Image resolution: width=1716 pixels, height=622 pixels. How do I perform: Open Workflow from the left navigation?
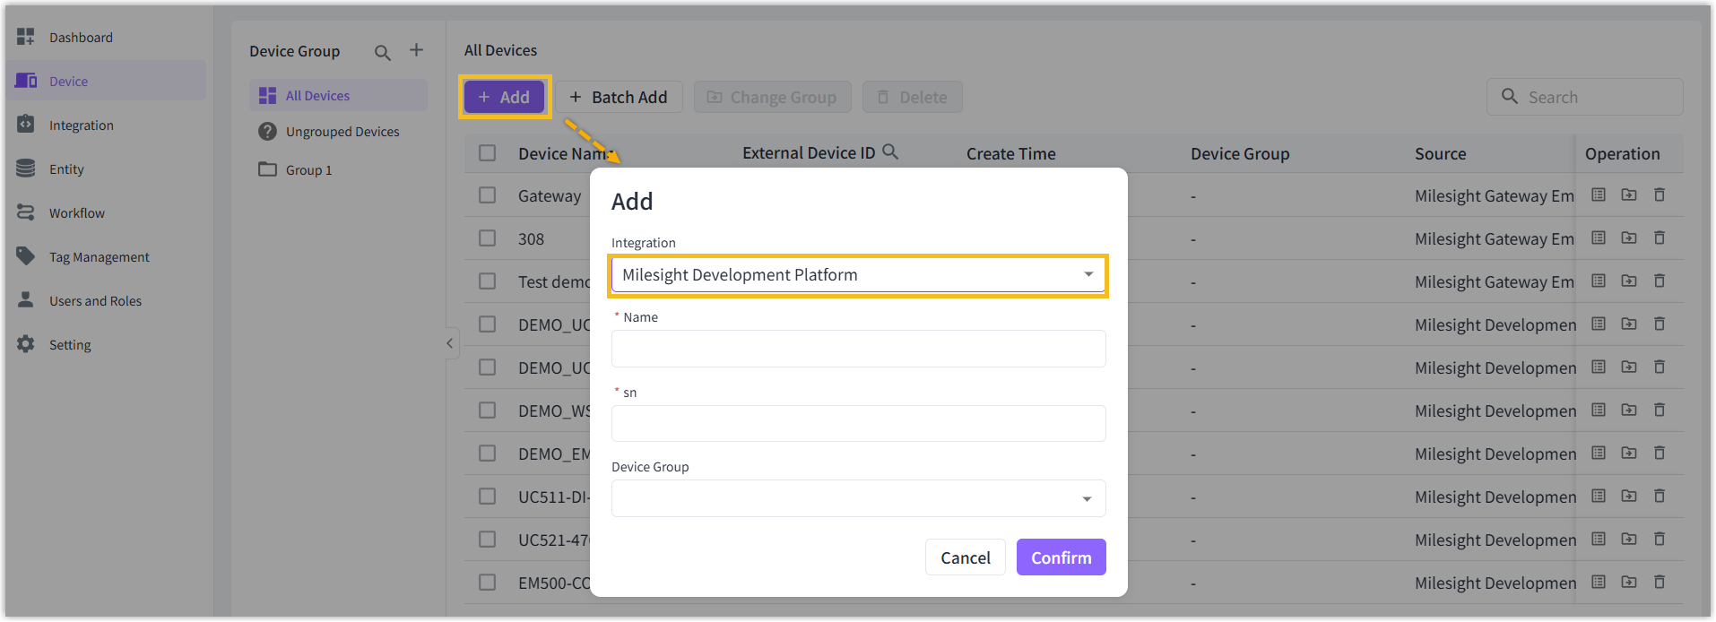[77, 213]
